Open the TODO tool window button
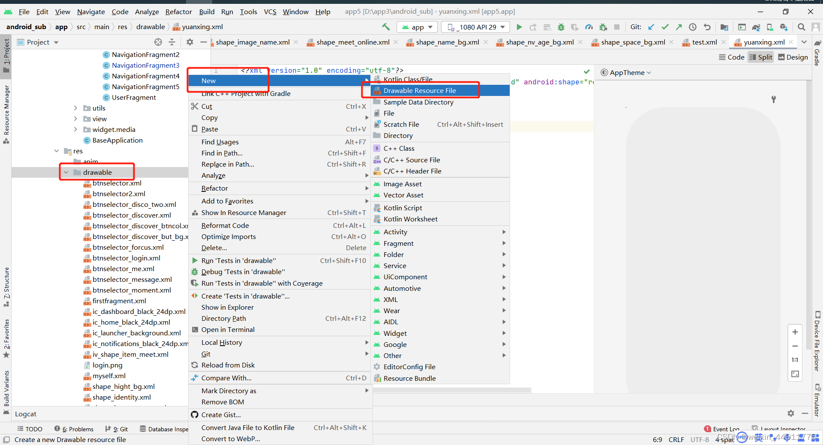This screenshot has width=823, height=445. [x=30, y=429]
